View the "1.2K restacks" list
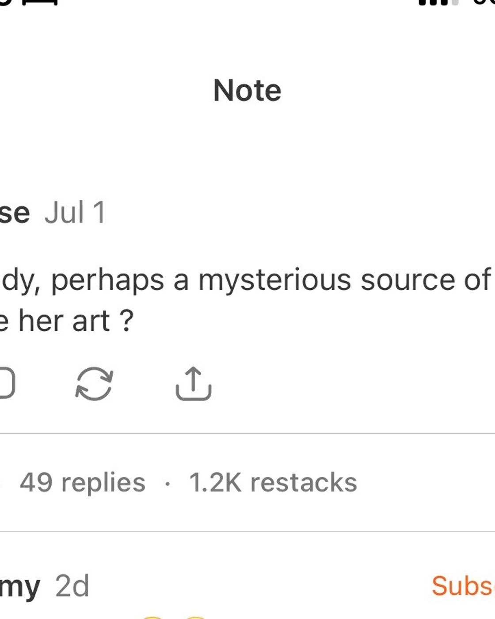The height and width of the screenshot is (619, 495). pyautogui.click(x=273, y=482)
